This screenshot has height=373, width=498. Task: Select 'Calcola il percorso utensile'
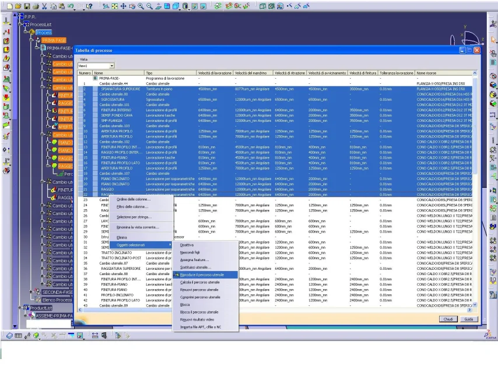pos(205,282)
